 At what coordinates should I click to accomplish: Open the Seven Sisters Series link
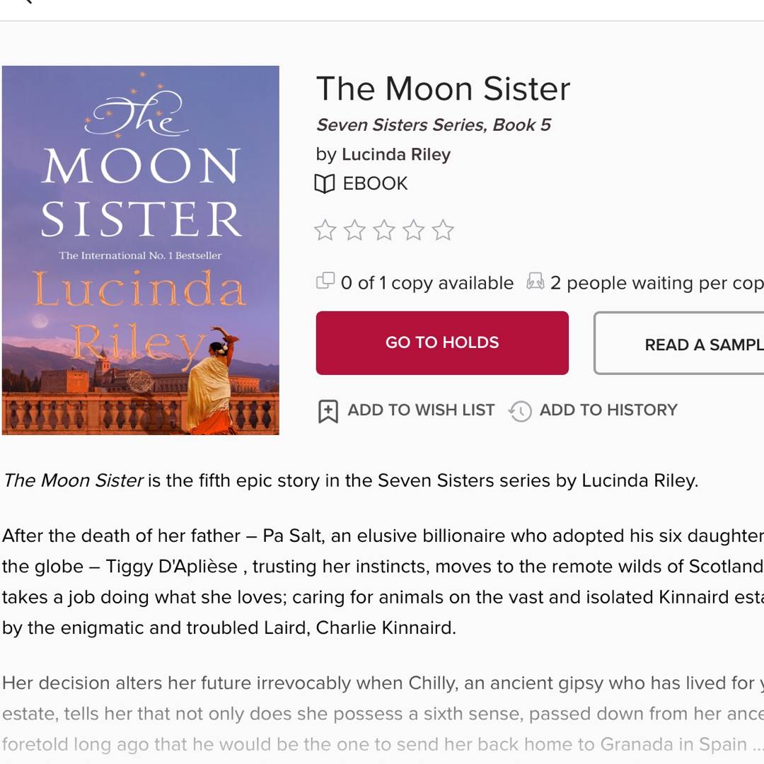pos(433,125)
